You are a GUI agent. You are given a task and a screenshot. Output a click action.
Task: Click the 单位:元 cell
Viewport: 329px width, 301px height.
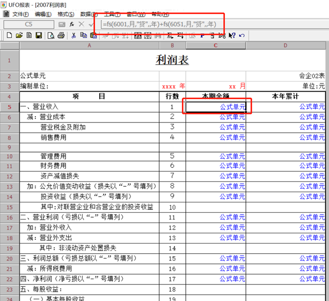click(285, 86)
